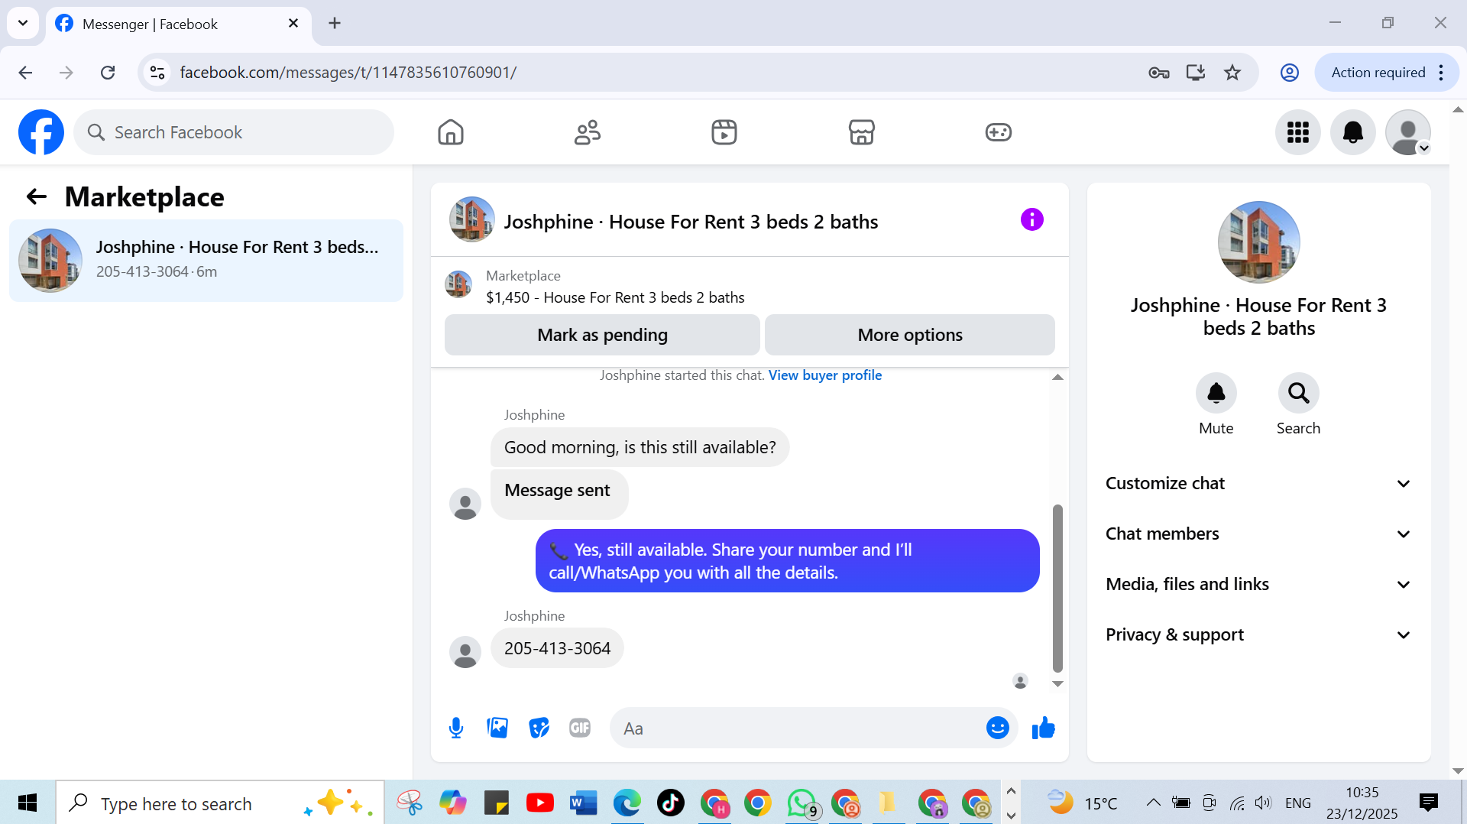Open the Gaming controller icon

(x=998, y=132)
